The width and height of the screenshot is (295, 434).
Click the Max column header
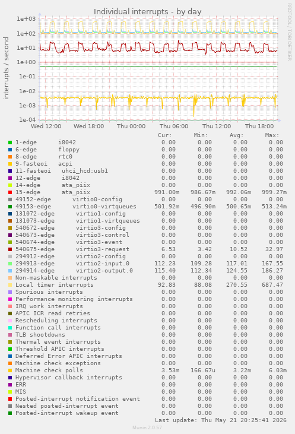click(272, 135)
